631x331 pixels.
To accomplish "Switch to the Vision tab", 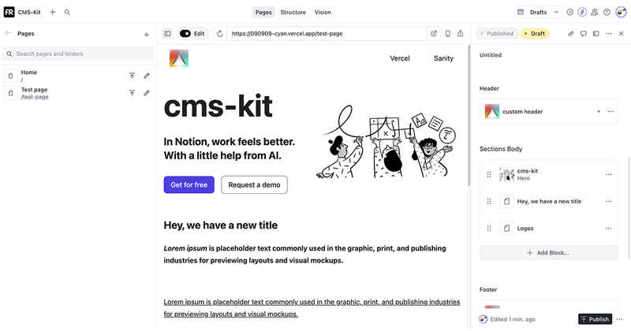I will pyautogui.click(x=323, y=12).
